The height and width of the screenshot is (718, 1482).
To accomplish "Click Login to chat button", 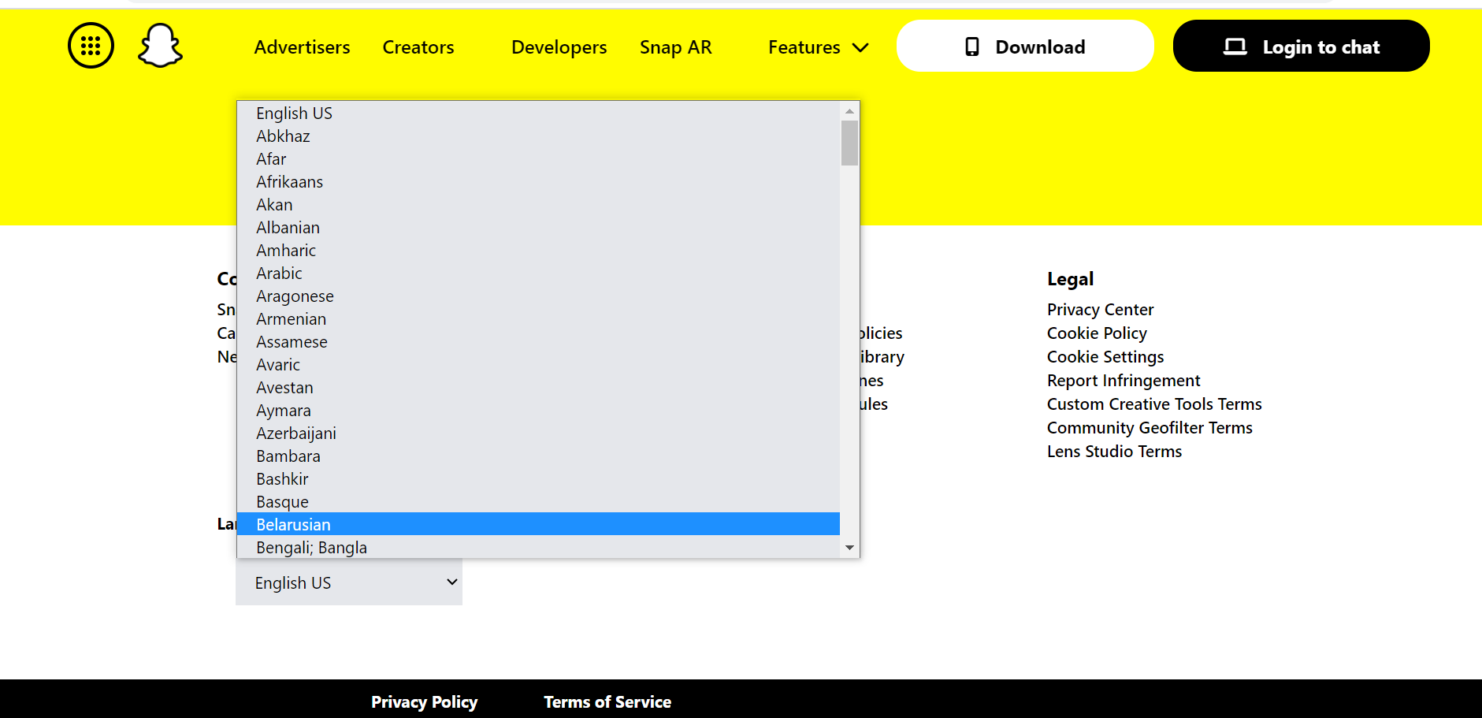I will [x=1301, y=46].
